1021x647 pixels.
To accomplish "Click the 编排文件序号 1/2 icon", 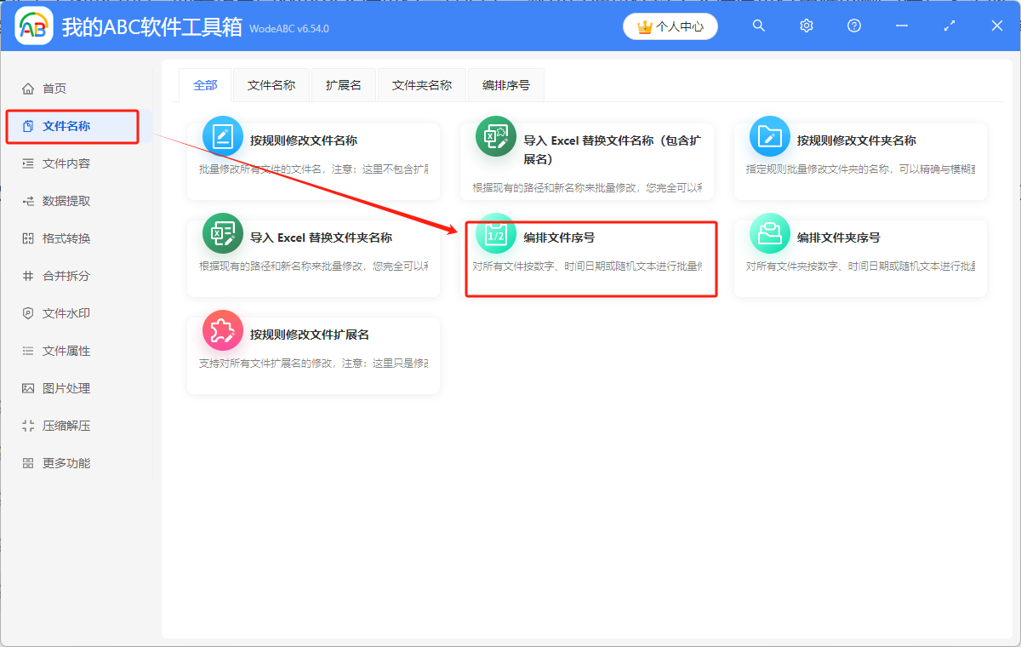I will (x=496, y=234).
